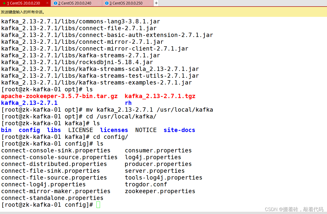Select the connect-mirror-client-2.7.1.jar line
Viewport: 327px width, 214px height.
click(x=95, y=49)
